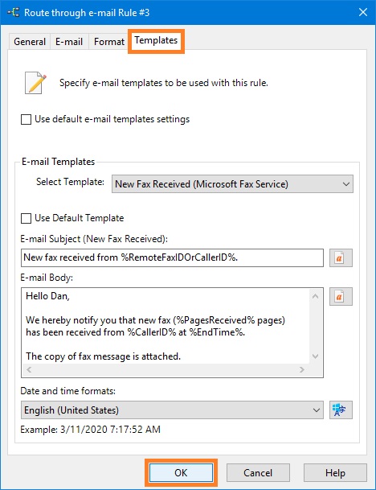The width and height of the screenshot is (376, 490).
Task: Click the pencil-and-page templates icon
Action: coord(35,83)
